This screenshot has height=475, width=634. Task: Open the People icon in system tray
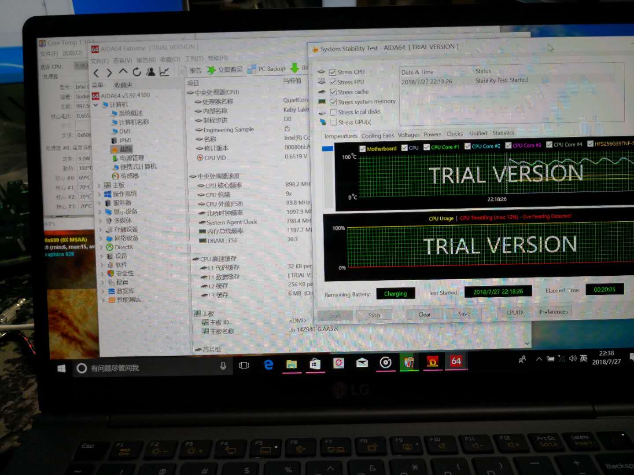[522, 359]
